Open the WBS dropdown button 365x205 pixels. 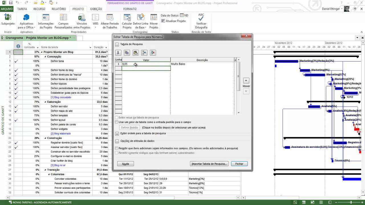[96, 22]
